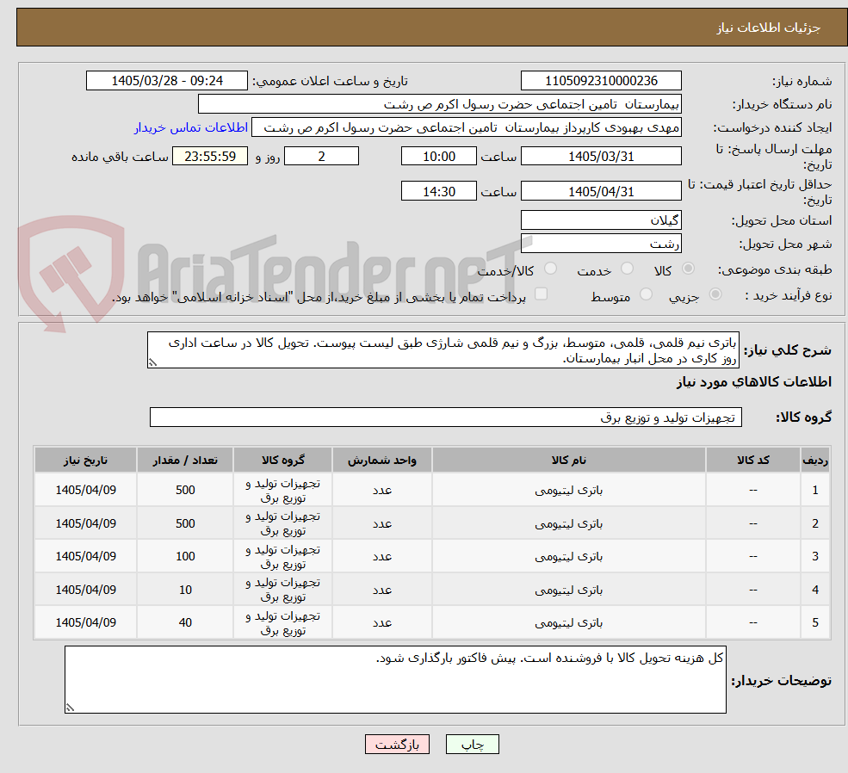Click unit عدد in row 3
Viewport: 848px width, 773px height.
pos(382,557)
